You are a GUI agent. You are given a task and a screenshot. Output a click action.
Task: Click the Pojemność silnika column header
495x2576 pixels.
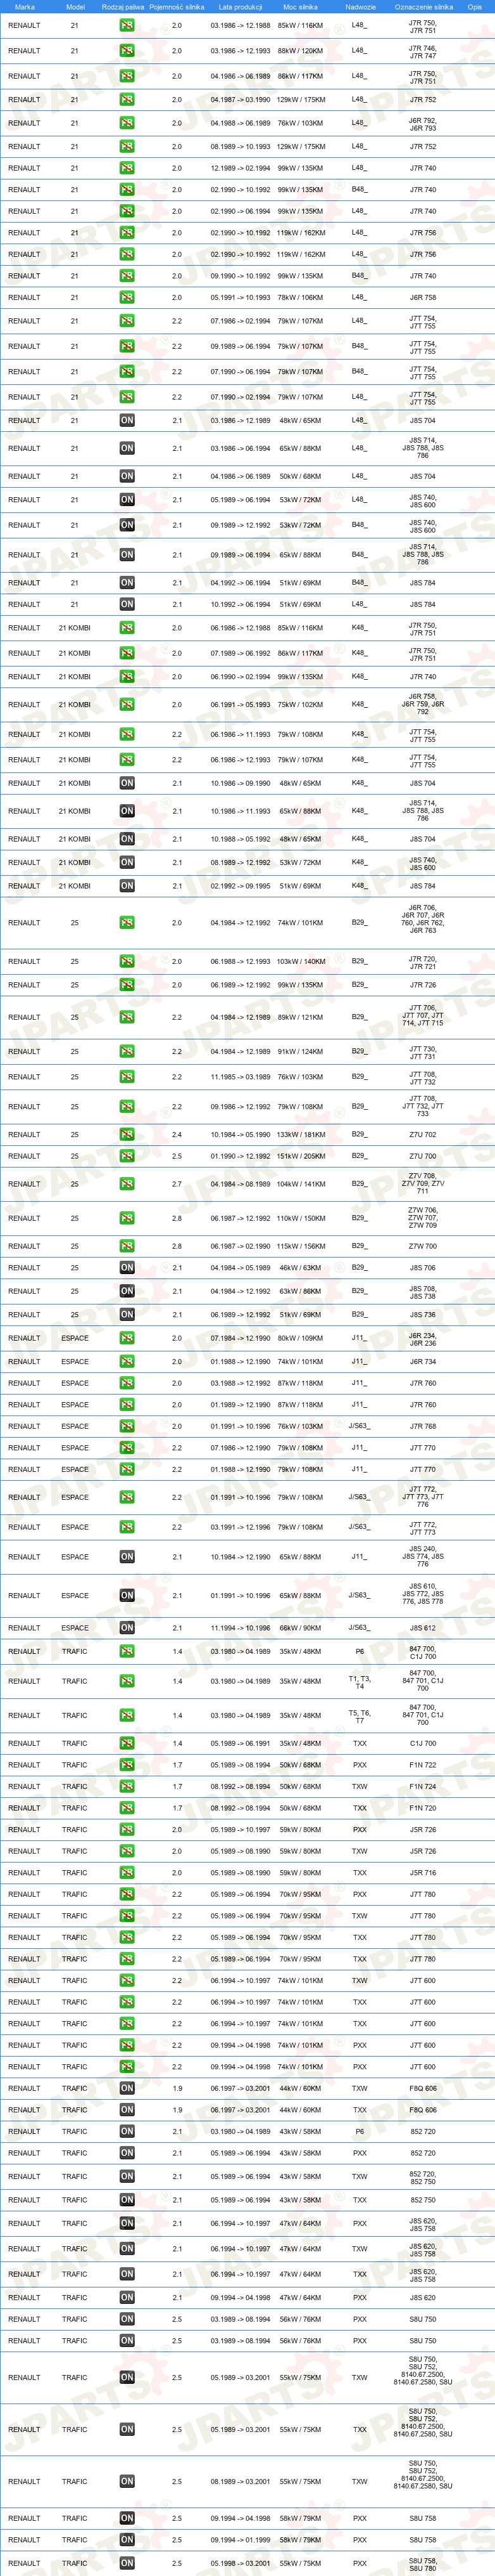tap(177, 7)
